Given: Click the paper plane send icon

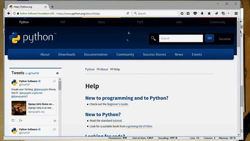Looking at the screenshot, I should (216, 13).
